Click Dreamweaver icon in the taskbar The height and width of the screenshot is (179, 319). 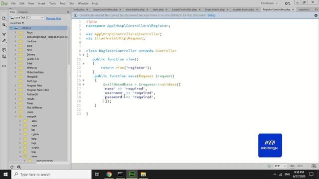[x=132, y=175]
